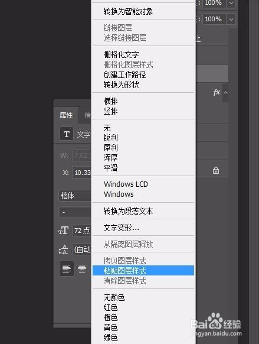Select center align text button
259x344 pixels.
coord(82,268)
